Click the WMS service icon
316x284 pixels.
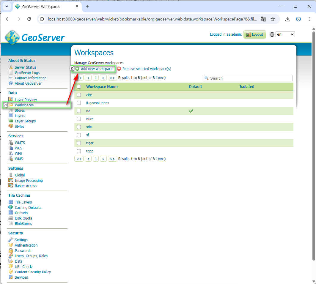tap(11, 159)
